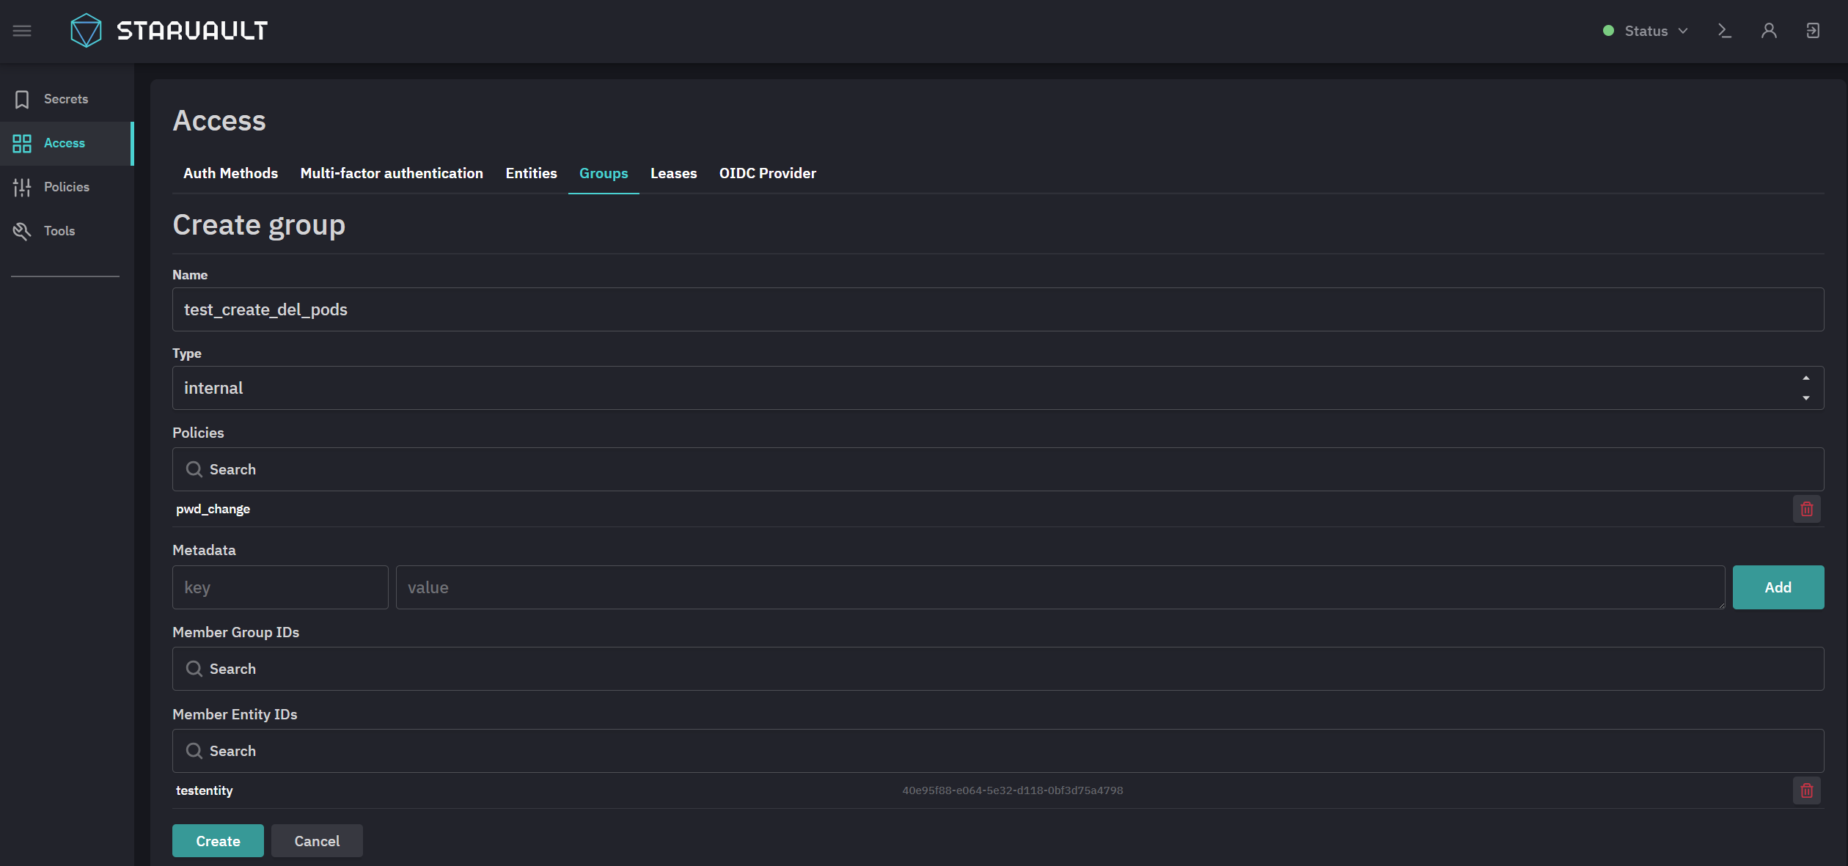Remove testentity using its trash icon
This screenshot has height=866, width=1848.
click(1807, 790)
